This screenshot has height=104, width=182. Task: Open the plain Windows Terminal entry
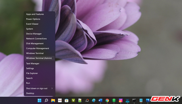[40, 53]
